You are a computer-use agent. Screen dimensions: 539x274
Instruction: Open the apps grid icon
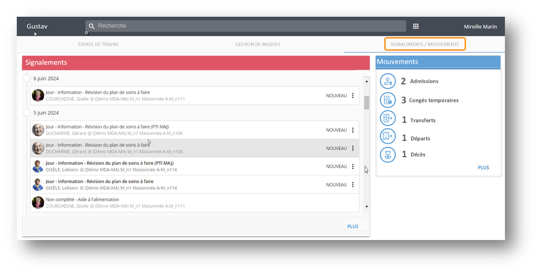tap(416, 26)
